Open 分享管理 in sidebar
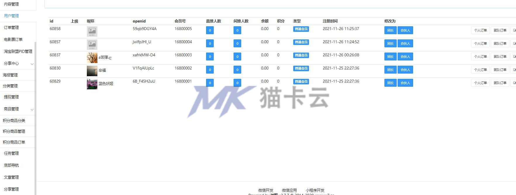 click(x=11, y=189)
